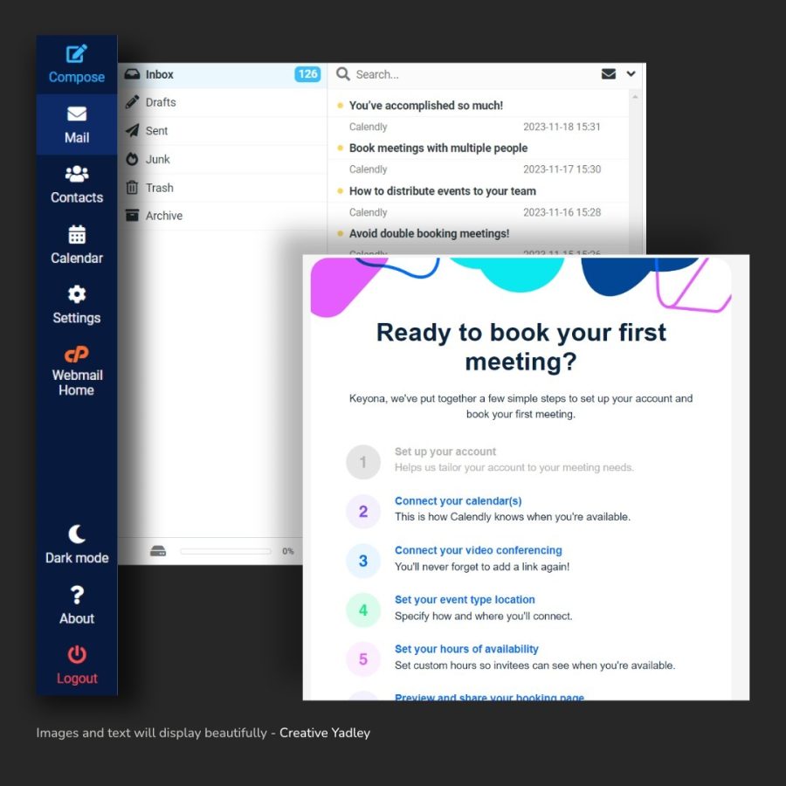Click the 0% storage usage label
The width and height of the screenshot is (786, 786).
point(287,551)
